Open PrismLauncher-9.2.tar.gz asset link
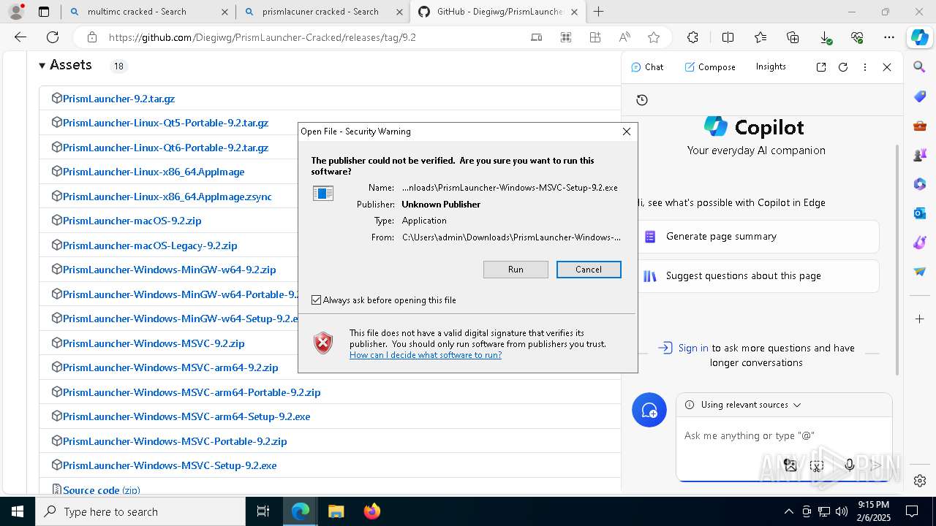 [x=118, y=99]
